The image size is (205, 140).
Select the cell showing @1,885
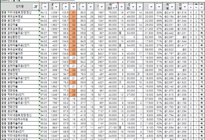pos(169,136)
